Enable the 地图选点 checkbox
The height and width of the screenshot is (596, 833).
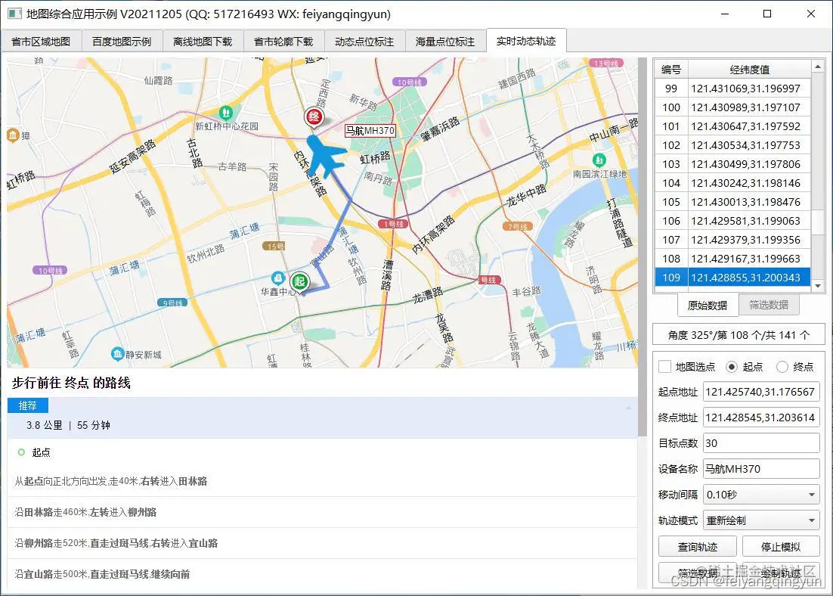[665, 366]
